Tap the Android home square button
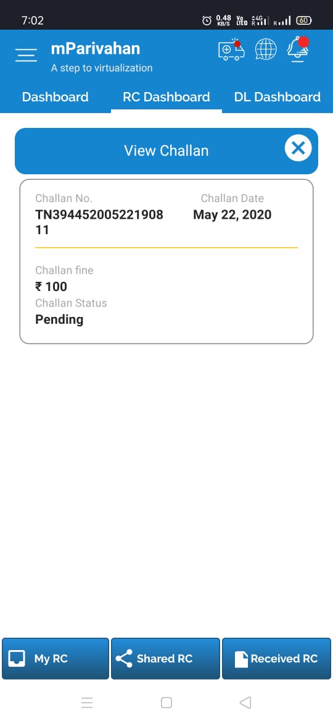This screenshot has width=333, height=723. pos(166,702)
